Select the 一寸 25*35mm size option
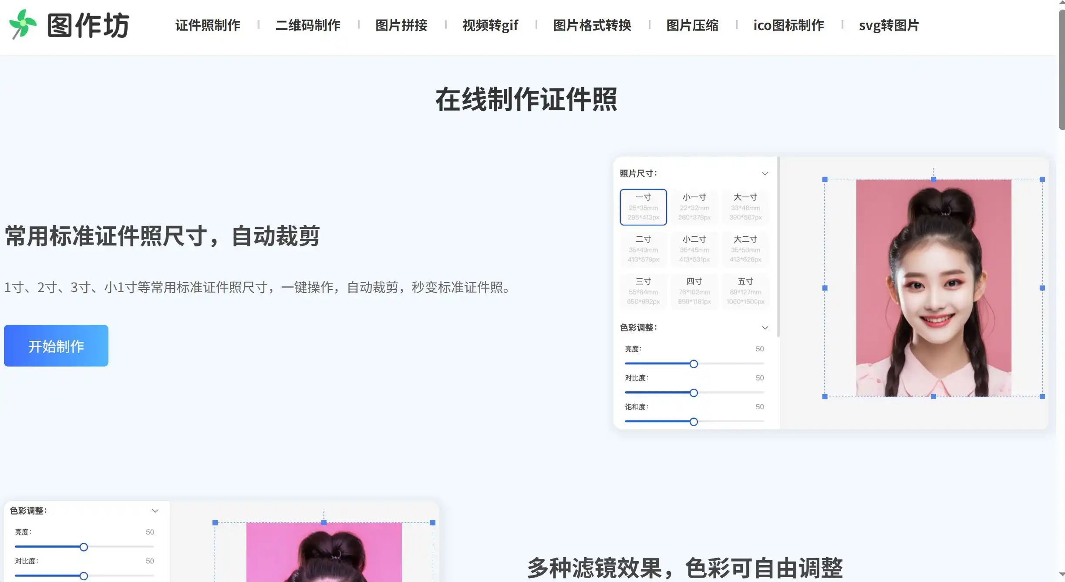 coord(643,207)
